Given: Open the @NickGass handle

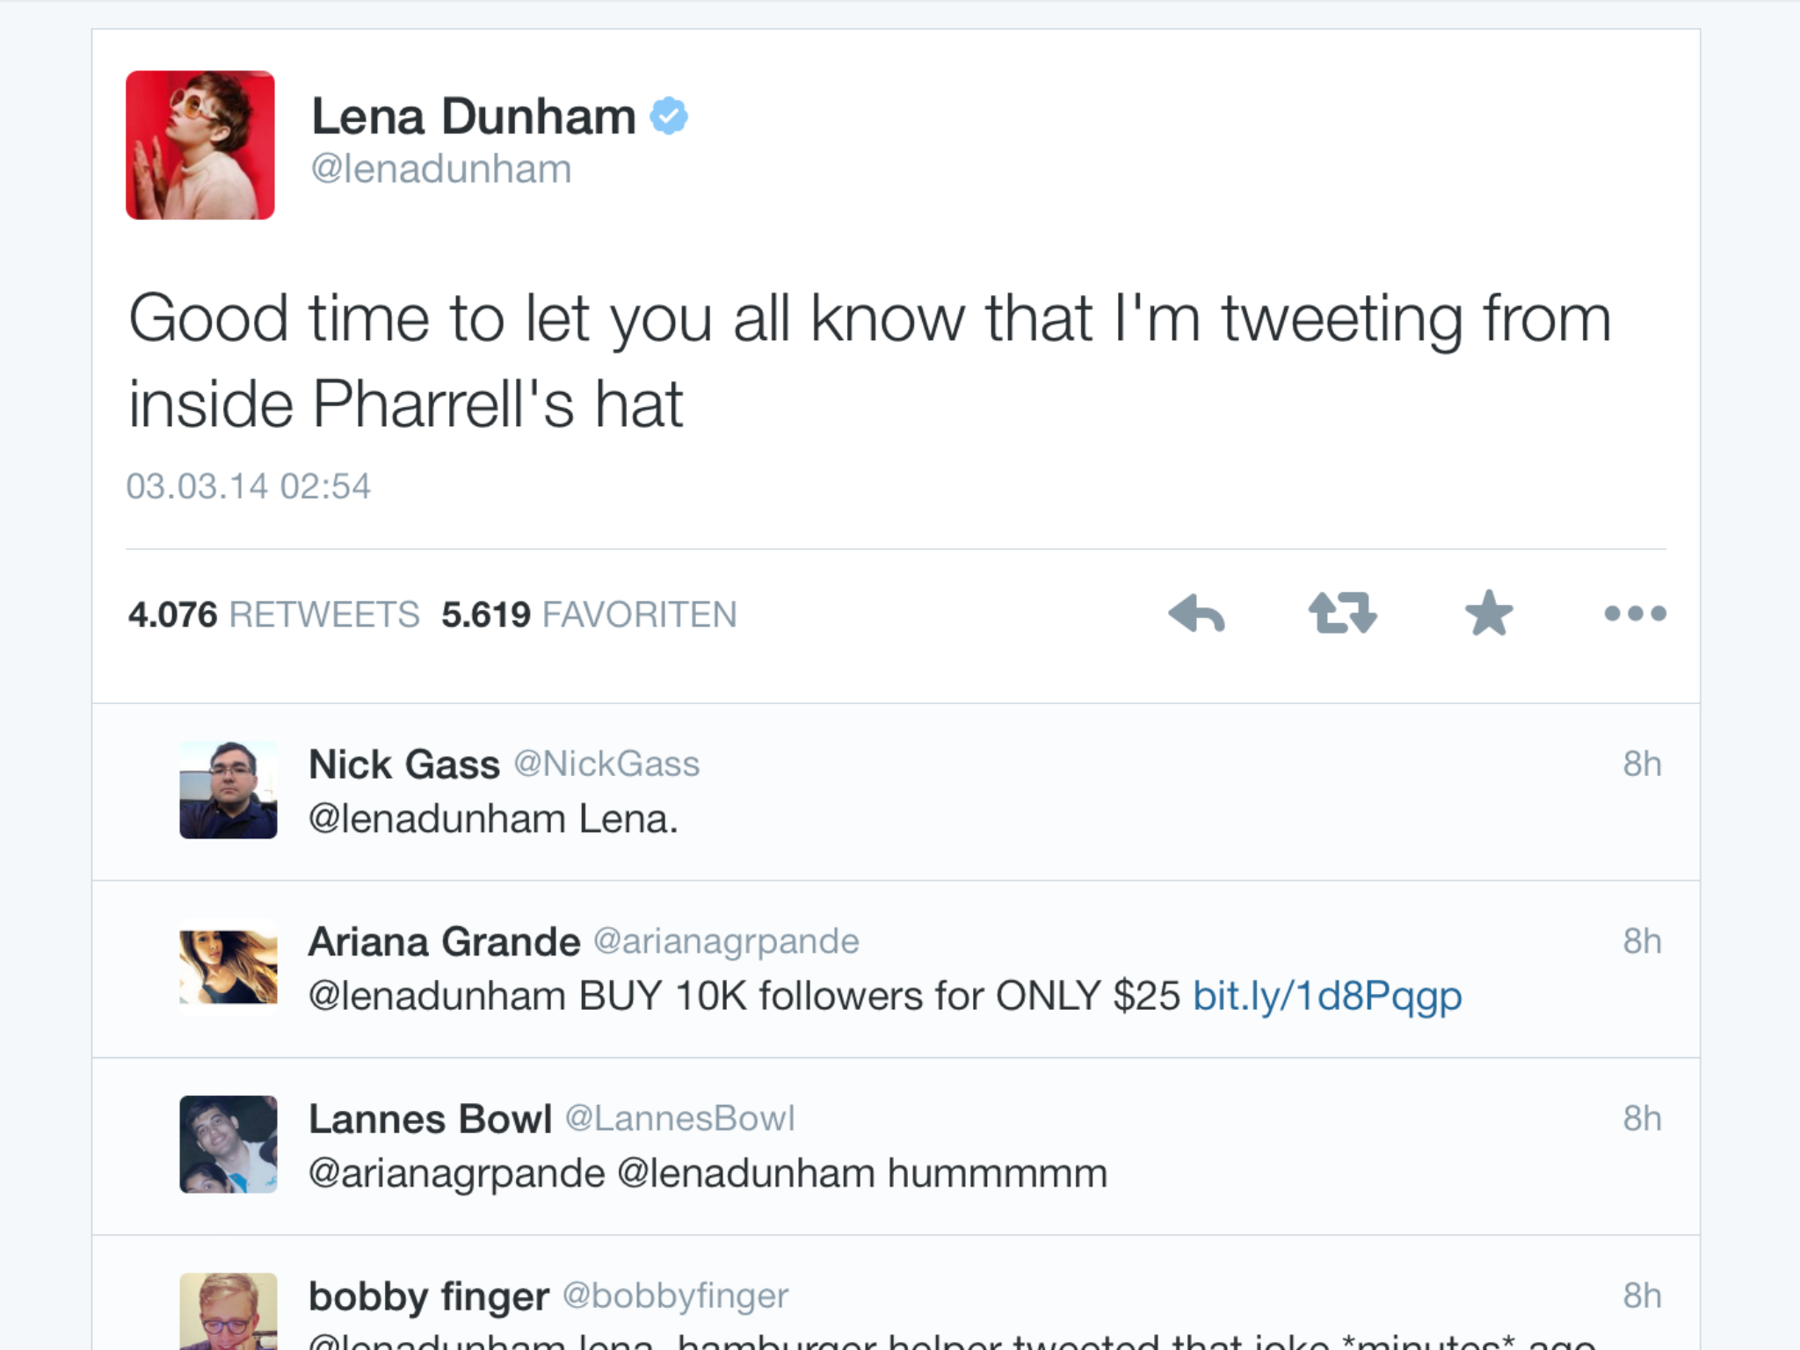Looking at the screenshot, I should click(606, 764).
